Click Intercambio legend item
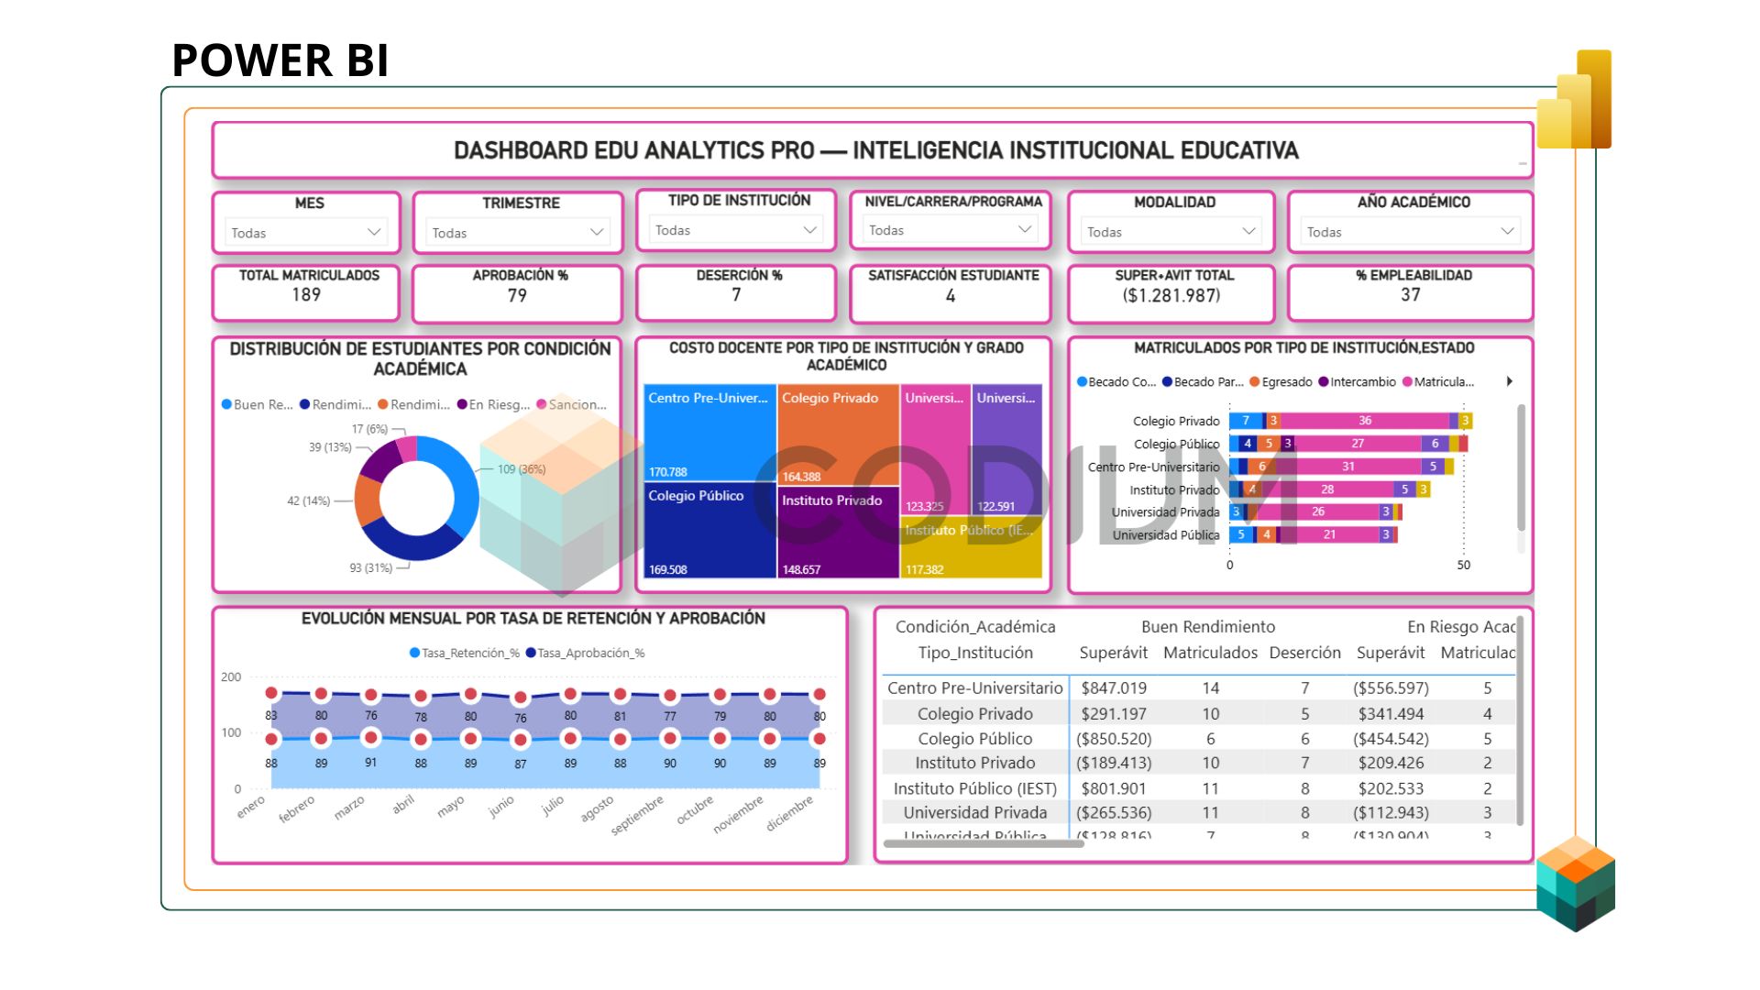This screenshot has height=990, width=1760. (x=1357, y=382)
